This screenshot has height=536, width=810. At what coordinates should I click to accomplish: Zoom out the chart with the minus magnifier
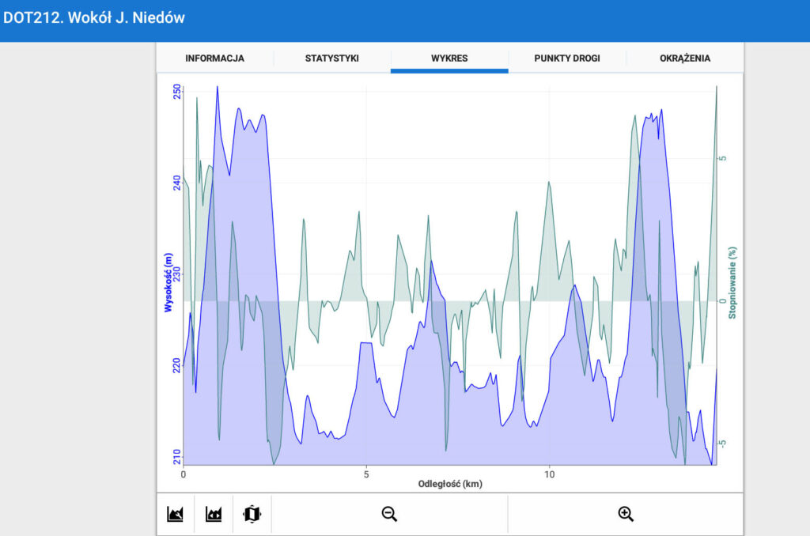[x=389, y=515]
